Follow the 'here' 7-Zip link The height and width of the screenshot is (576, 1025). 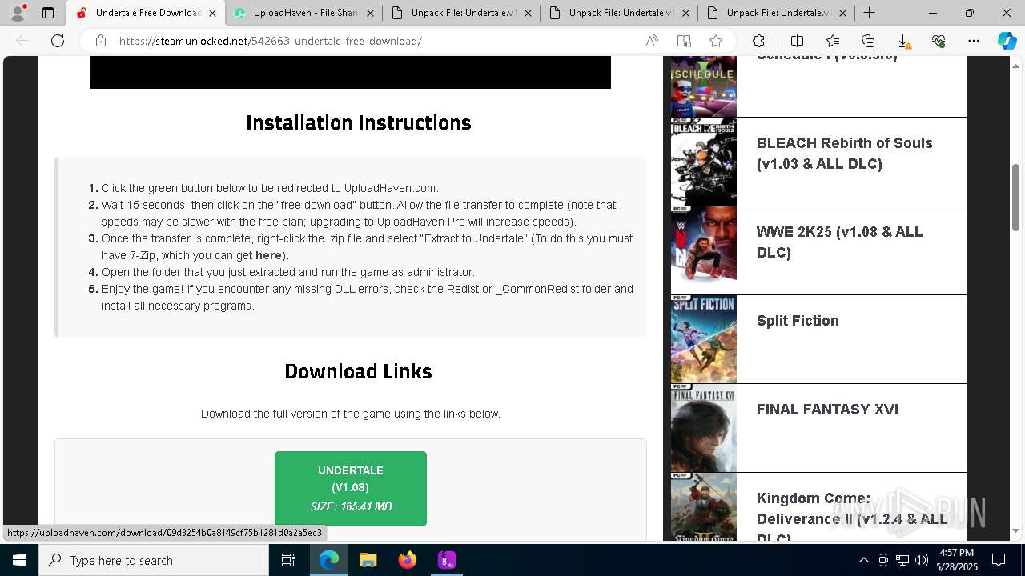coord(268,255)
